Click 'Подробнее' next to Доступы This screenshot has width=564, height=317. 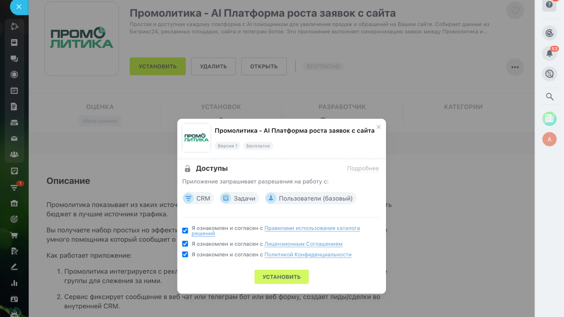(x=363, y=169)
